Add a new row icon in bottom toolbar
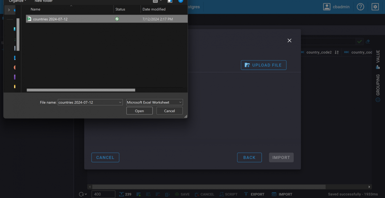Image resolution: width=385 pixels, height=198 pixels. tap(139, 194)
